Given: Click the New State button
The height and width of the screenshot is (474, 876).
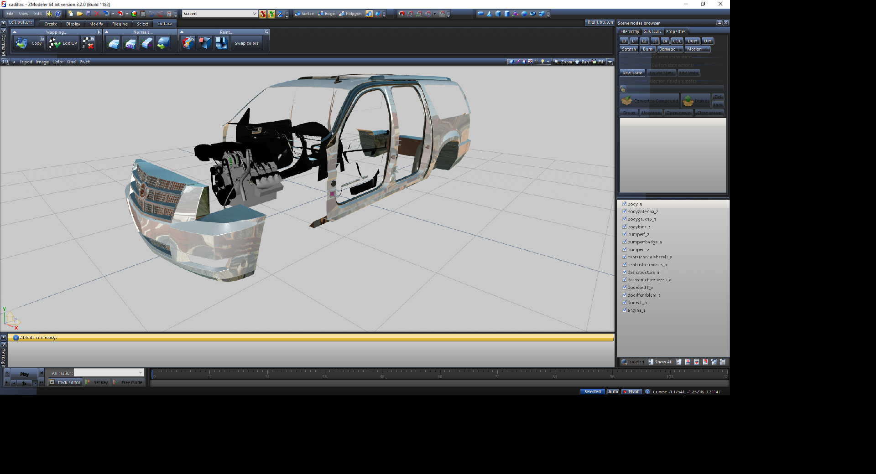Looking at the screenshot, I should pyautogui.click(x=632, y=73).
